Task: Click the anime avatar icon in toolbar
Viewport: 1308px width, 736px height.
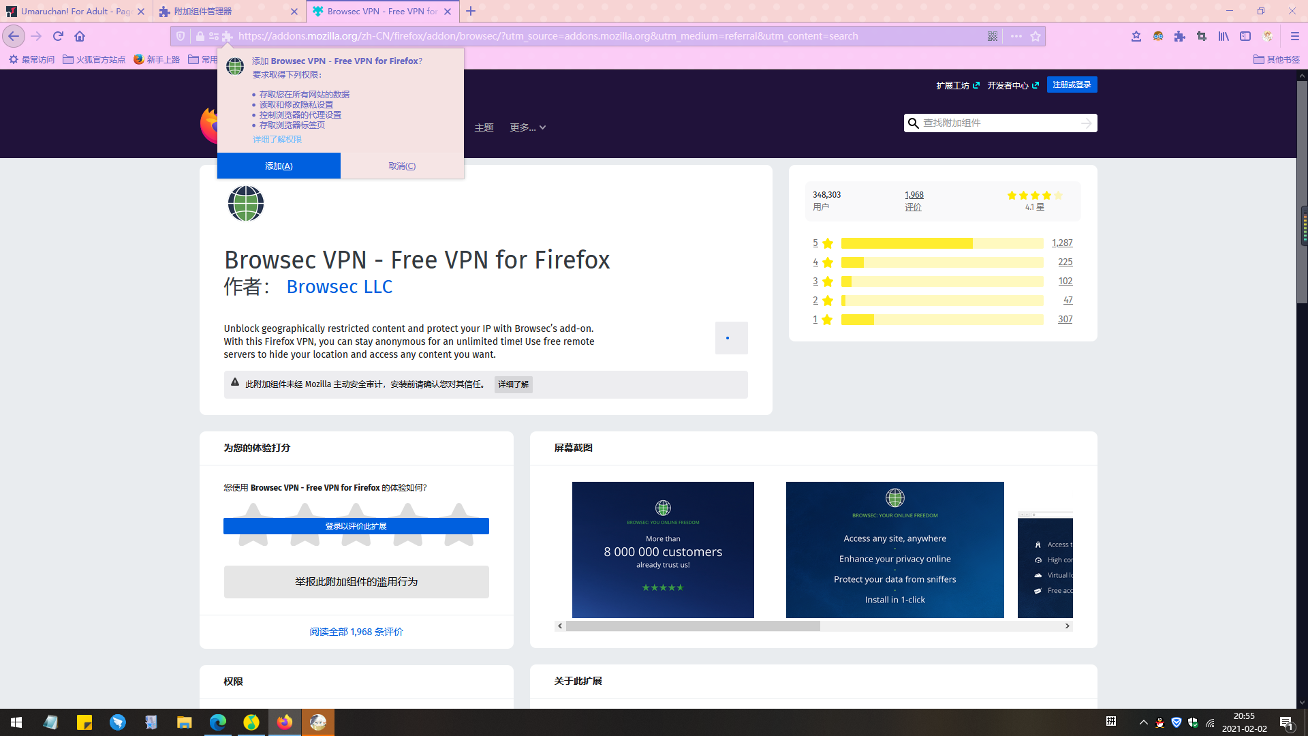Action: click(1267, 36)
